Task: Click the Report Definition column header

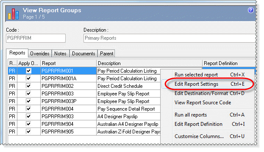Action: click(229, 63)
